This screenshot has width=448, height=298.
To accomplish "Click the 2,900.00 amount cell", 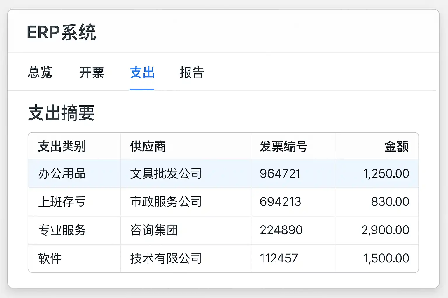I will (385, 230).
